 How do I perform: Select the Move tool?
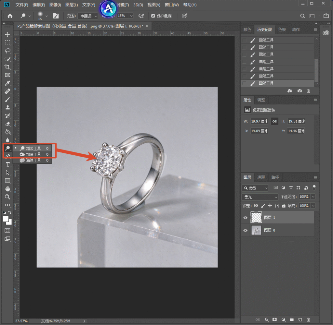coord(7,34)
